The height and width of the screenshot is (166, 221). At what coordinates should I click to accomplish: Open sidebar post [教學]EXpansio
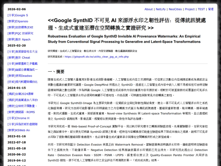(18, 21)
